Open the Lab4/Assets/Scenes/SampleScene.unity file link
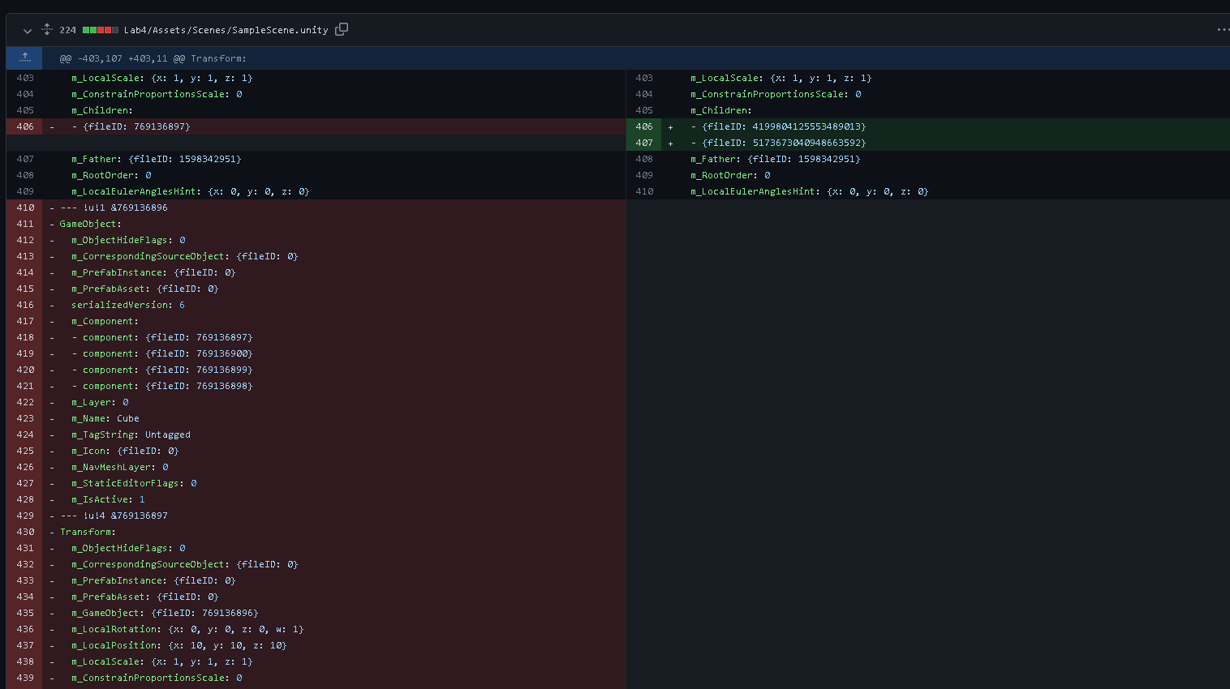This screenshot has height=689, width=1230. 226,30
